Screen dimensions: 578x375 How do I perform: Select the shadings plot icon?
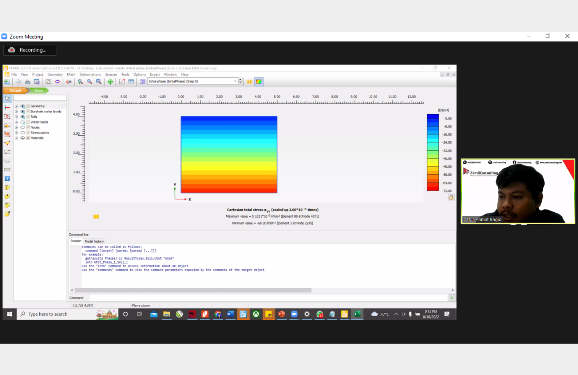coord(259,82)
